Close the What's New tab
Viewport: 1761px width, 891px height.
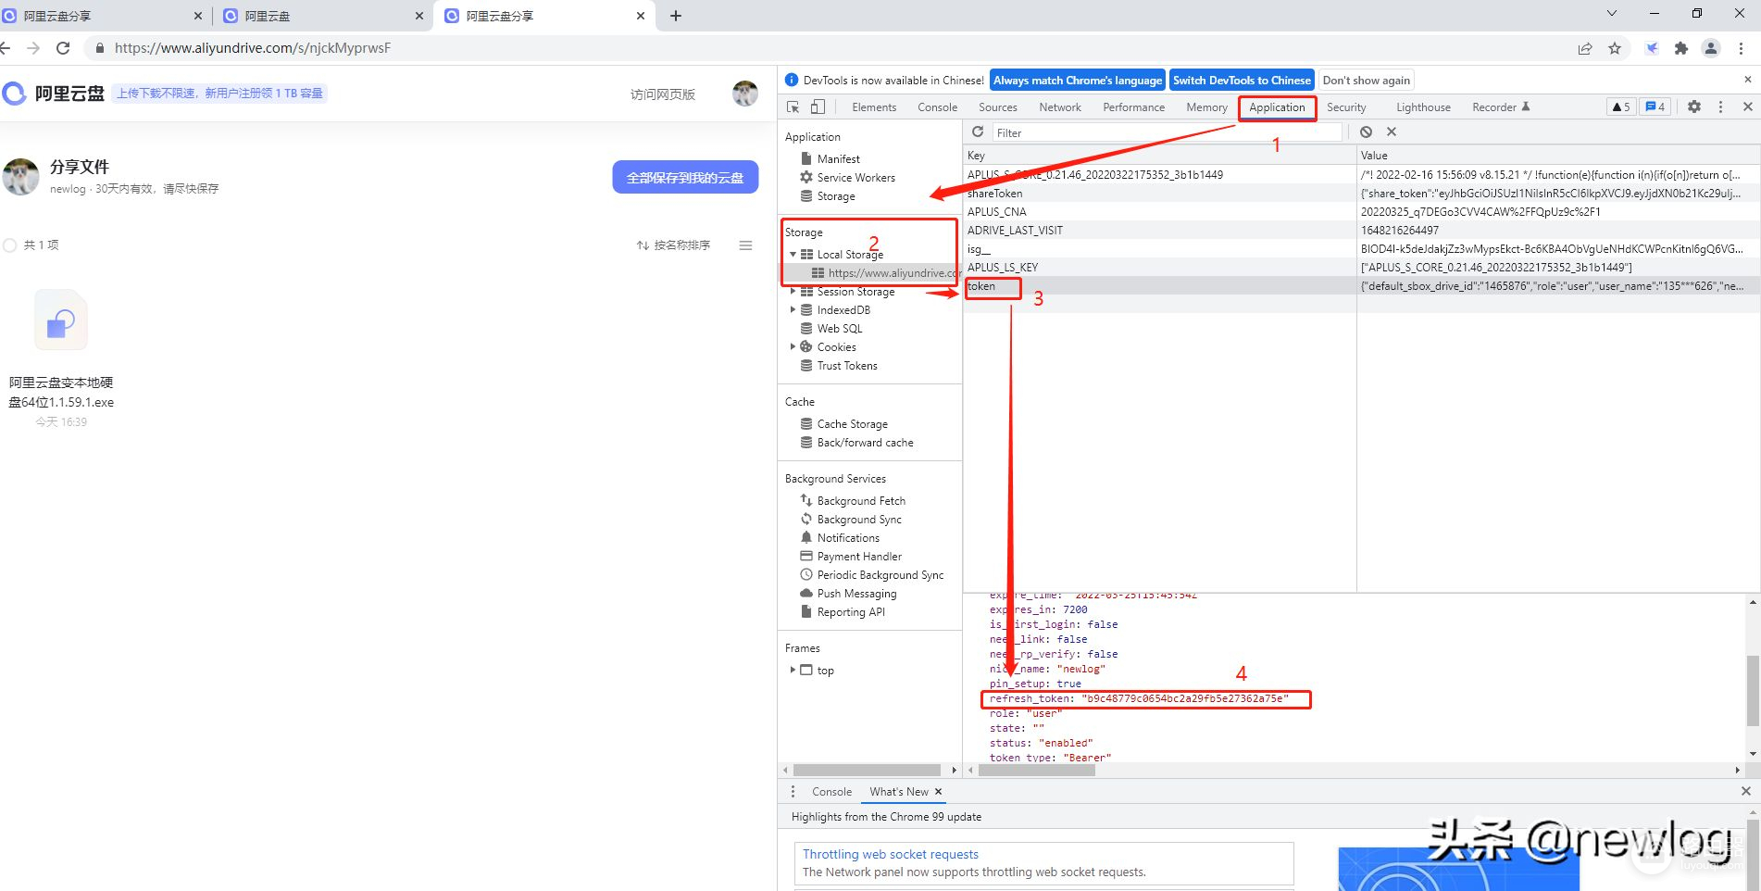938,792
